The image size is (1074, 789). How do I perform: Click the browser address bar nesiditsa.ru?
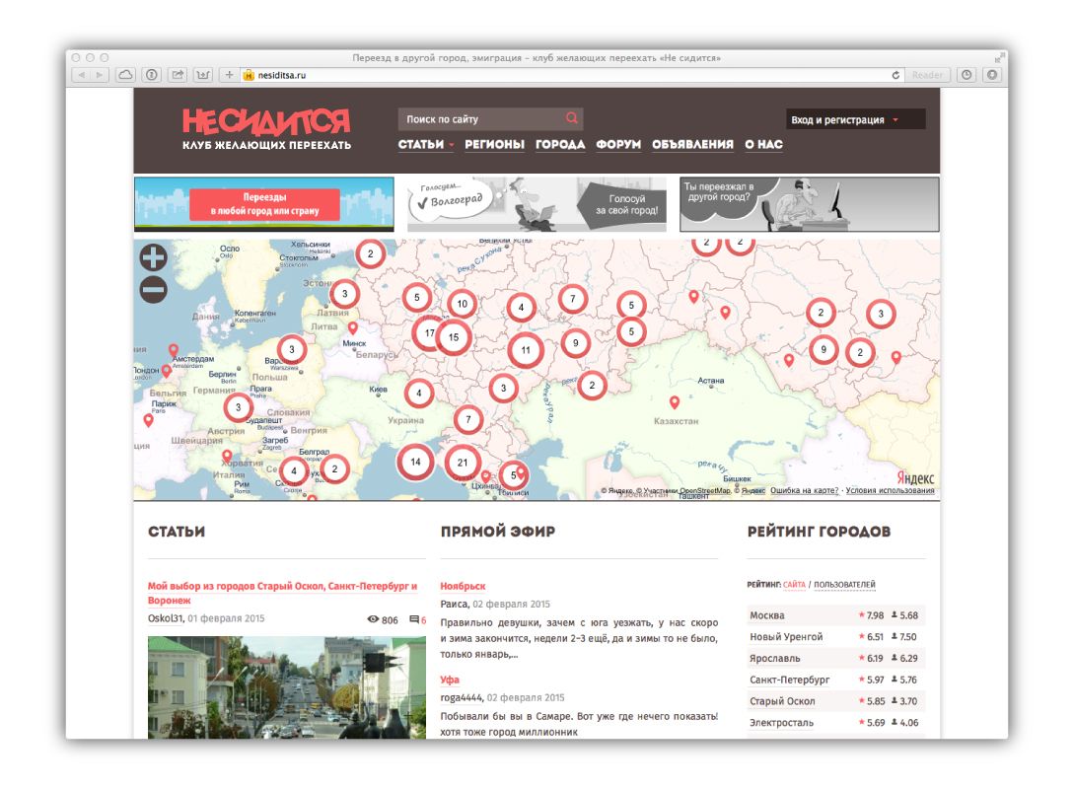click(x=568, y=75)
